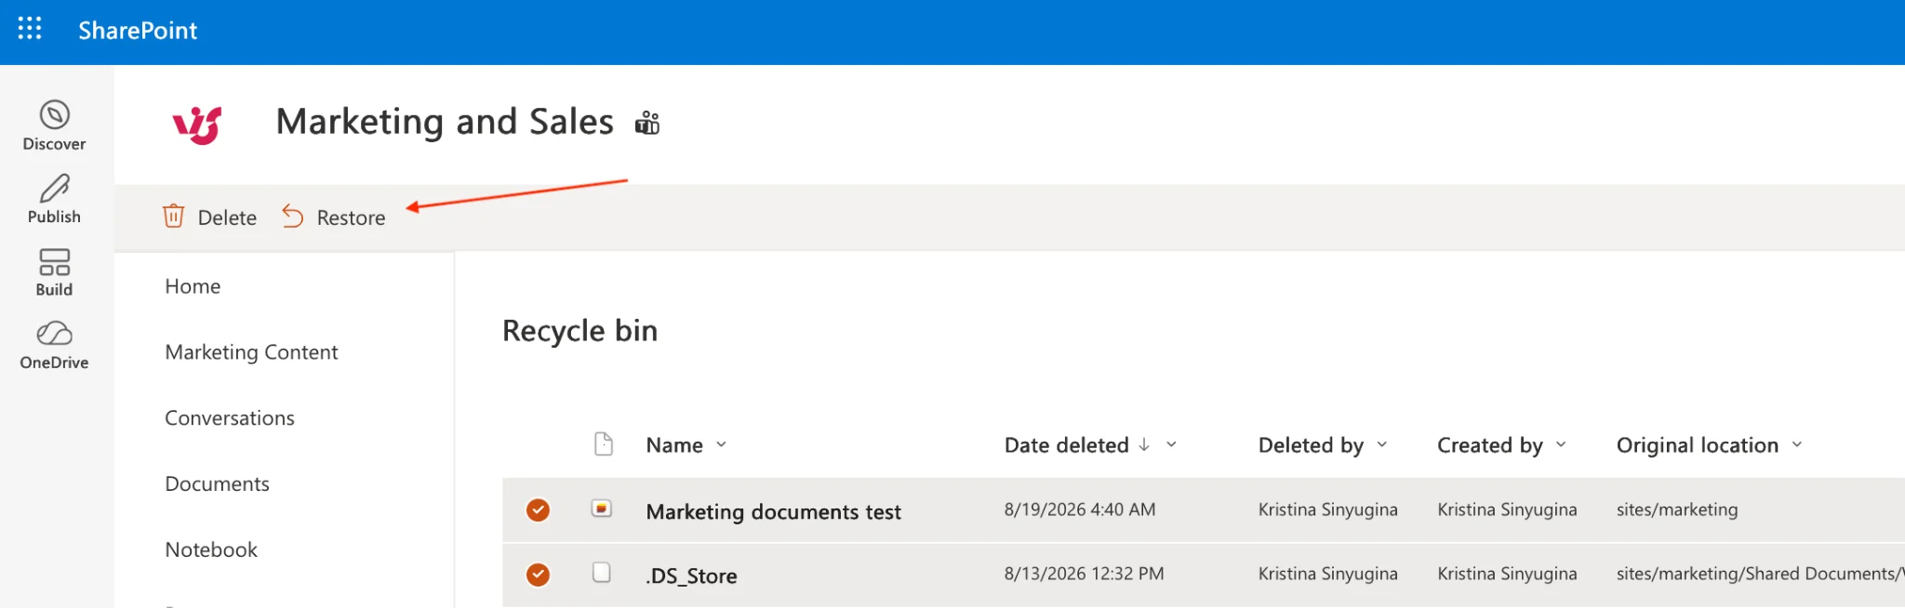Open Build in the left rail

pos(54,272)
